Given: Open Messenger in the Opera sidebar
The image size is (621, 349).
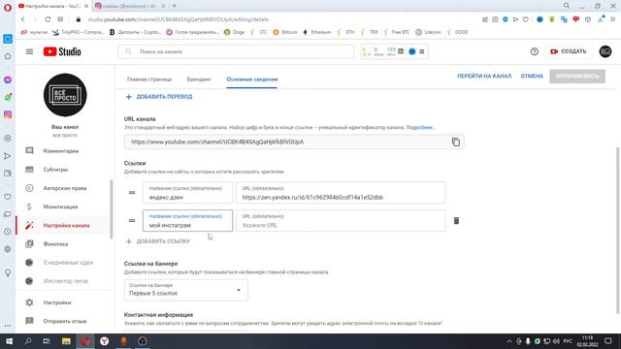Looking at the screenshot, I should tap(8, 79).
